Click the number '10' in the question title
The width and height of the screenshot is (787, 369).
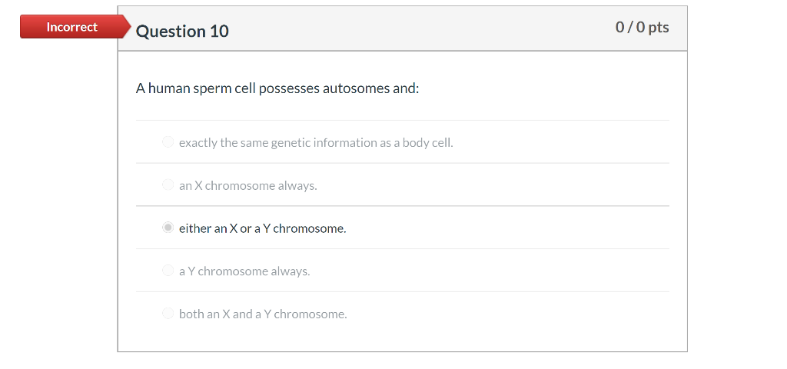click(x=219, y=31)
